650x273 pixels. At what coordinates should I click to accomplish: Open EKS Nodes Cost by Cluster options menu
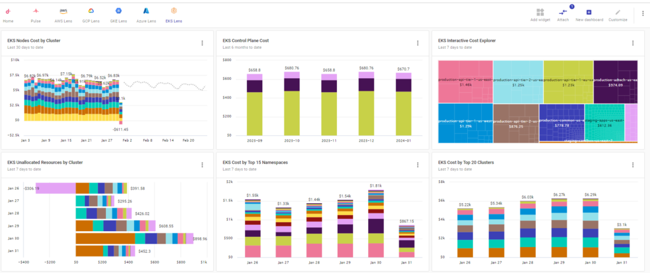(202, 43)
